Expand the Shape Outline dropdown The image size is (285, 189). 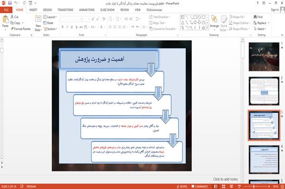[x=239, y=23]
